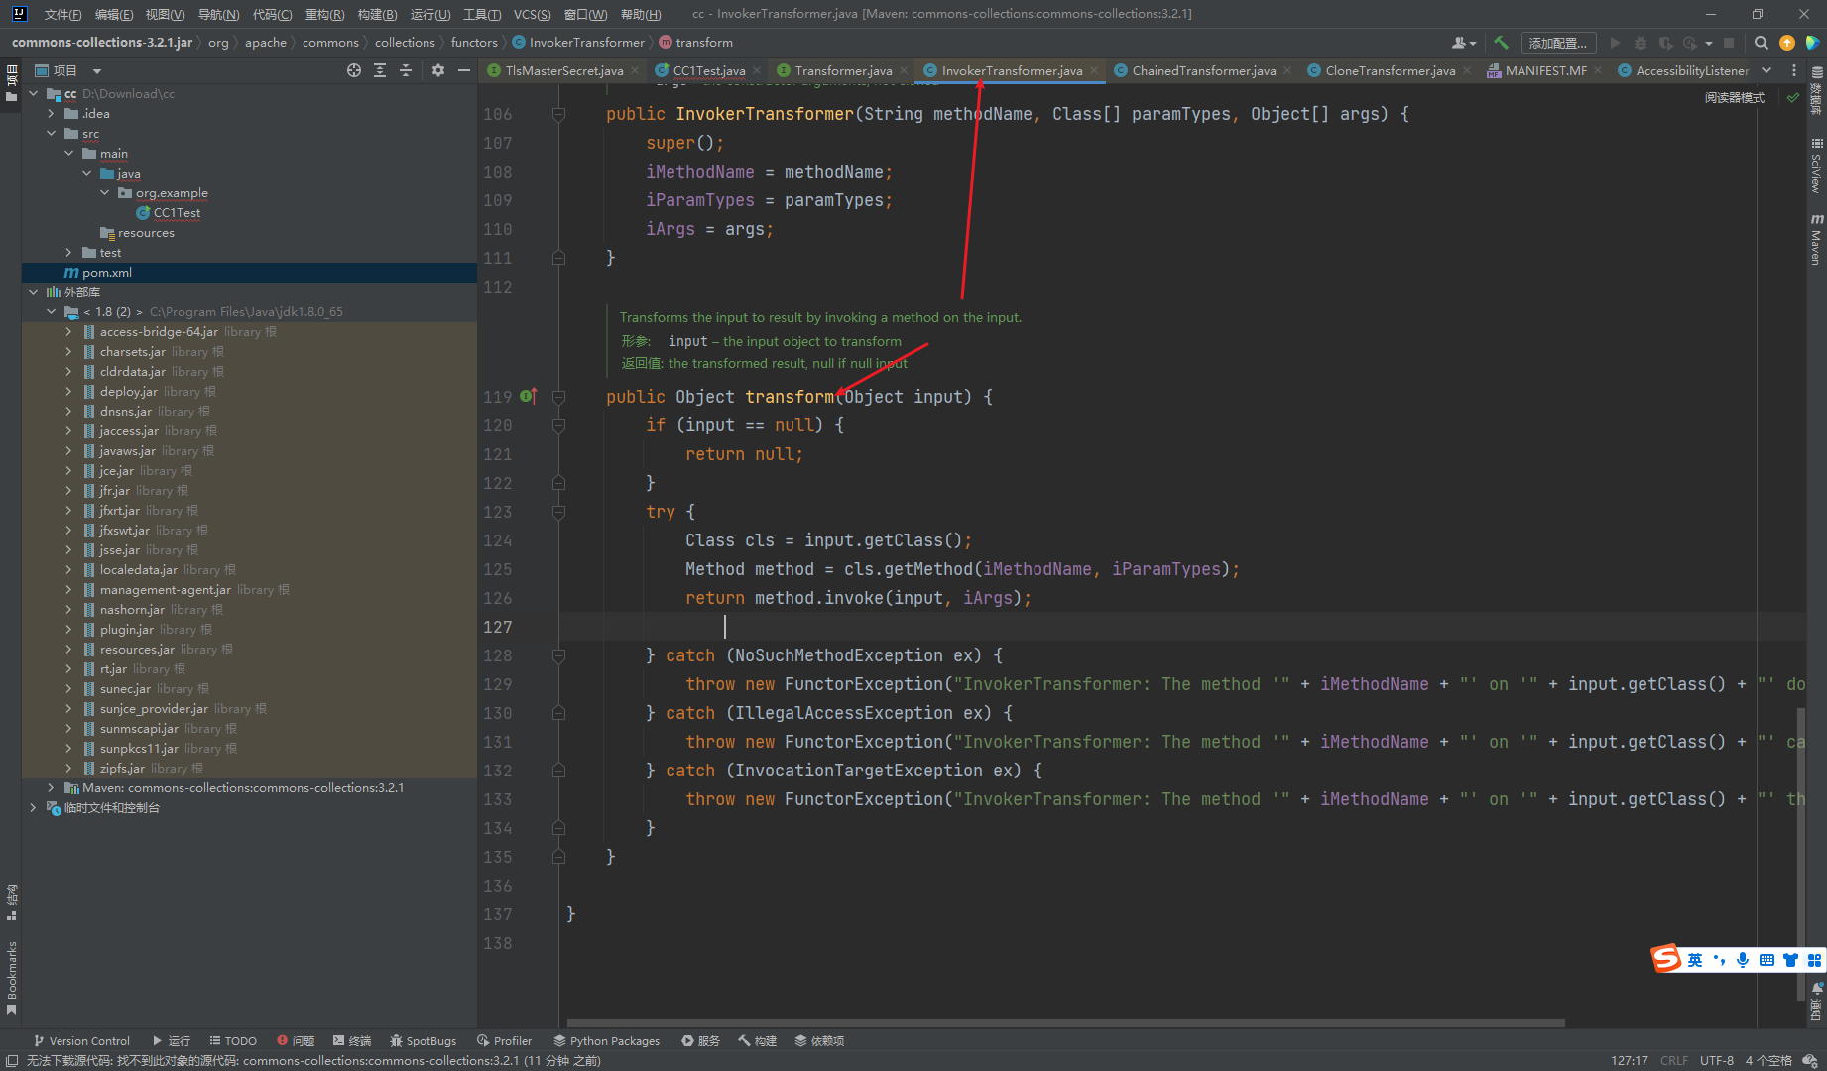Viewport: 1827px width, 1071px height.
Task: Open SciView side tool window
Action: coord(1817,166)
